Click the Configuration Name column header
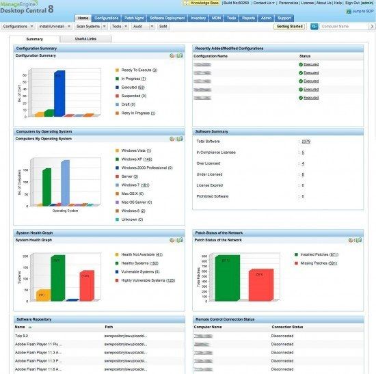The image size is (376, 374). tap(211, 56)
